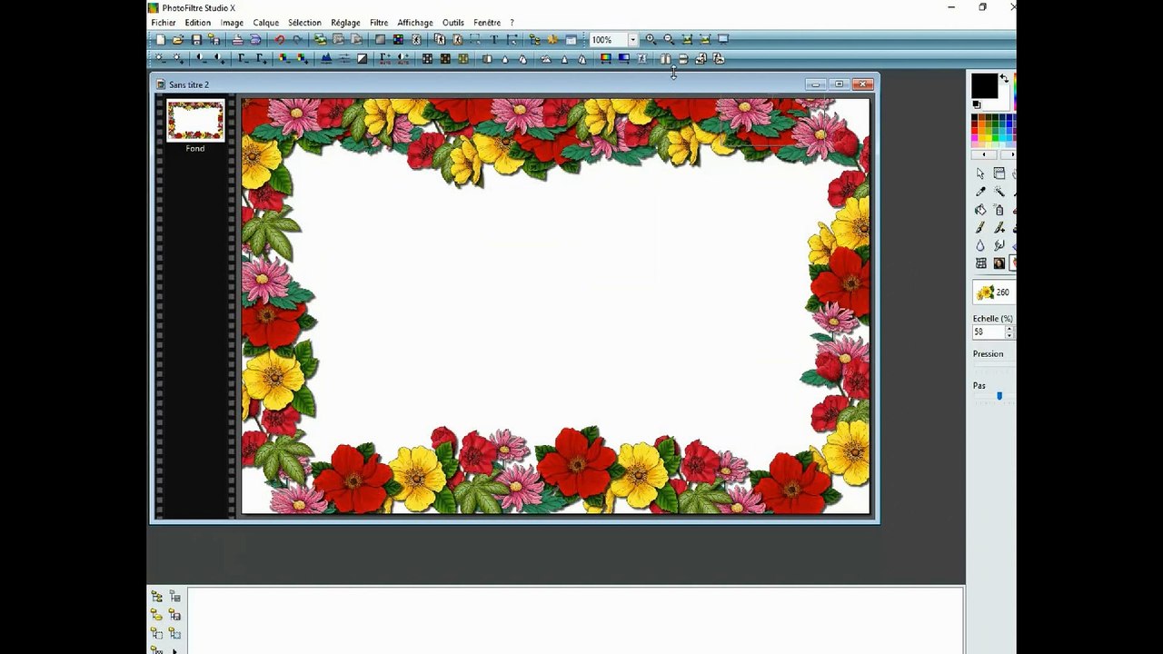1163x654 pixels.
Task: Select the Blur drop tool
Action: [x=980, y=245]
